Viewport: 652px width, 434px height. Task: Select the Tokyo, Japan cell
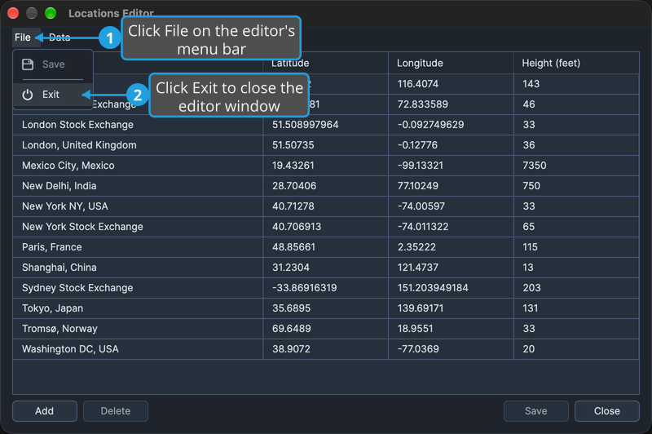click(x=138, y=308)
